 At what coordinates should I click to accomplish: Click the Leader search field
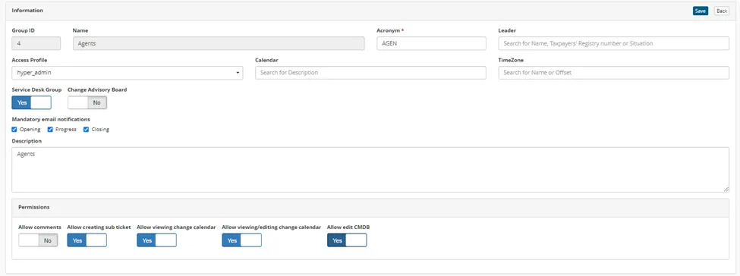613,43
